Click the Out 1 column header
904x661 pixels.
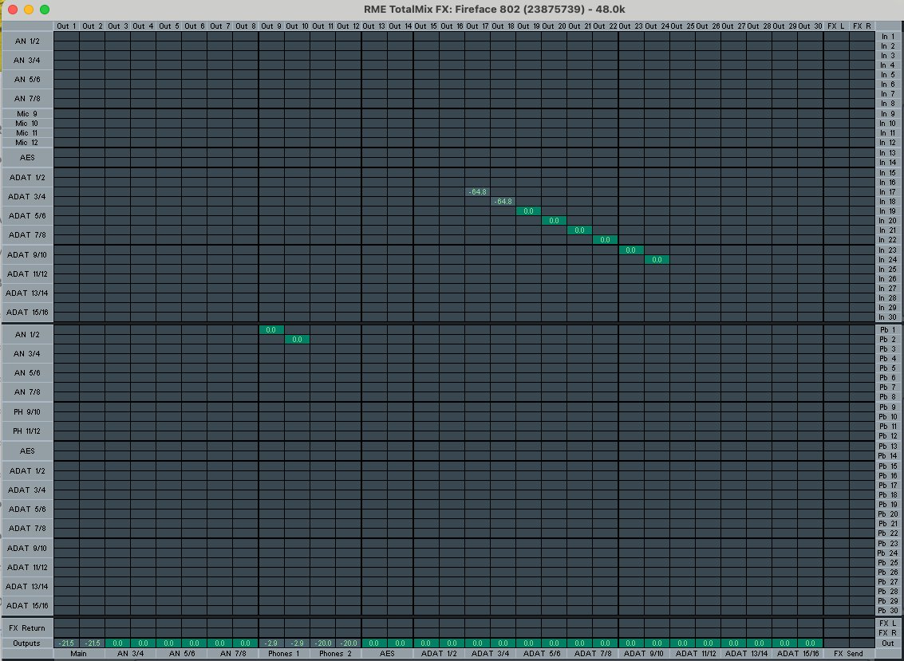click(66, 26)
